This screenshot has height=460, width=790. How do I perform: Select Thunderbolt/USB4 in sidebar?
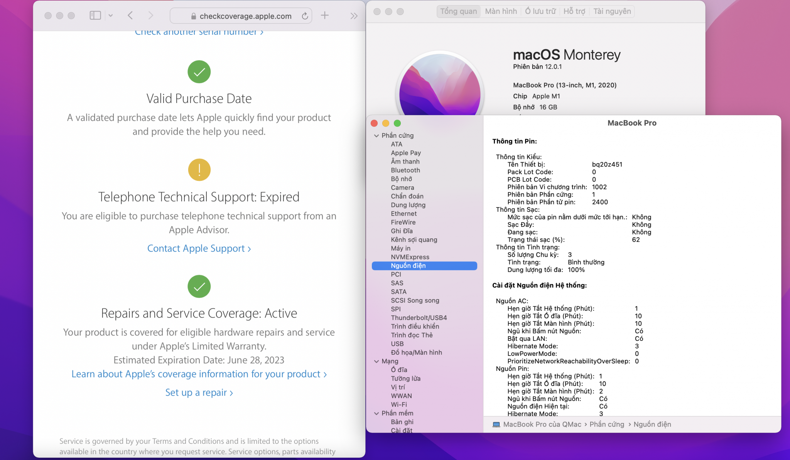tap(419, 318)
